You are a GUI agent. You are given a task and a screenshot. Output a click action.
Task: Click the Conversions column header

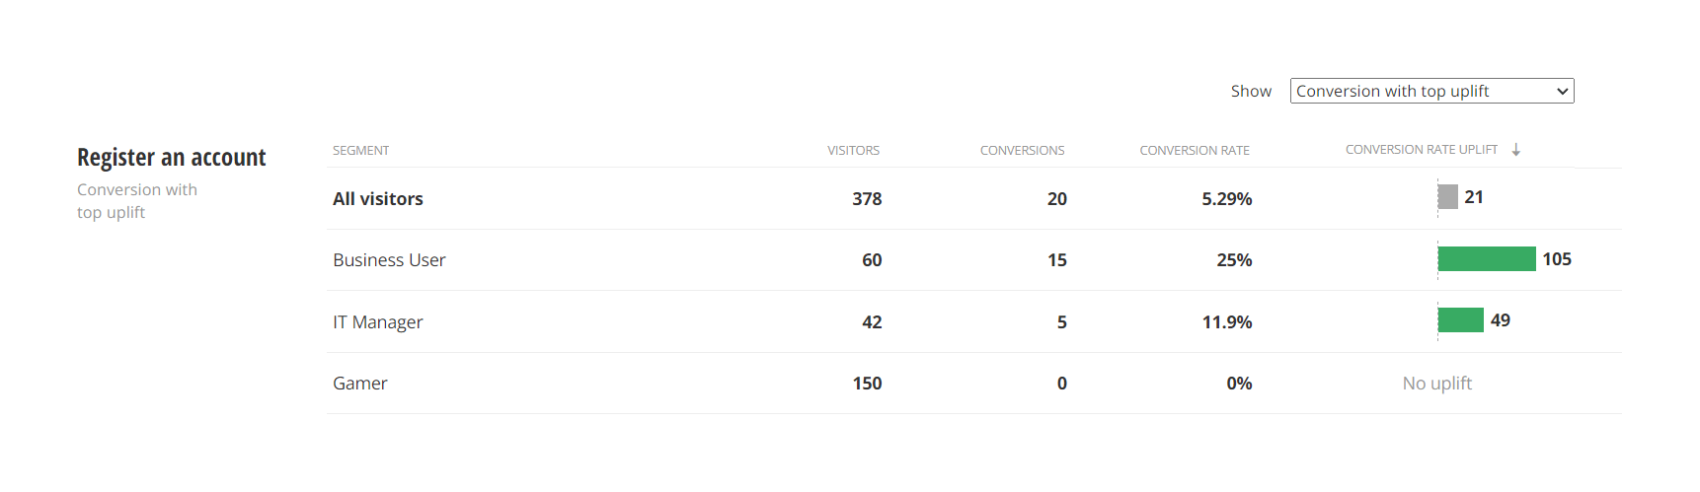click(1022, 151)
